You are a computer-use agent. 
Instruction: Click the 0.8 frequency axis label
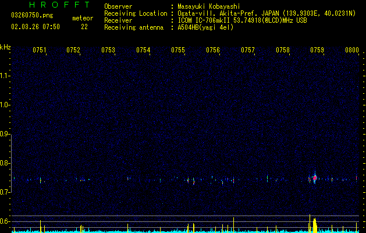coord(5,163)
